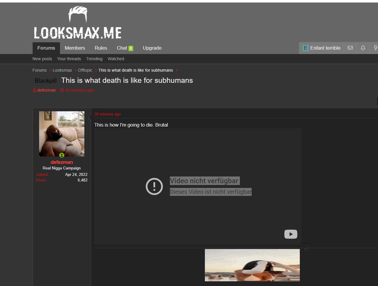Click the YouTube logo in the video embed
Viewport: 378px width, 286px height.
[291, 234]
